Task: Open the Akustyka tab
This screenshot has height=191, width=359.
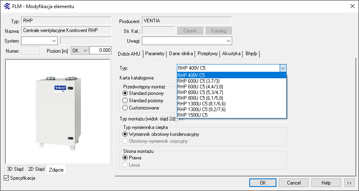Action: (x=231, y=54)
